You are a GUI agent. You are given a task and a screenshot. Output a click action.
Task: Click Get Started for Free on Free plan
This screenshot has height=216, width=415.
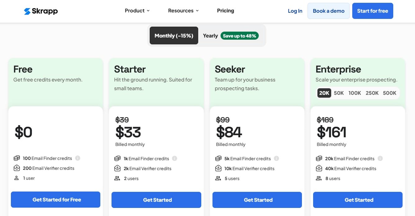point(56,200)
